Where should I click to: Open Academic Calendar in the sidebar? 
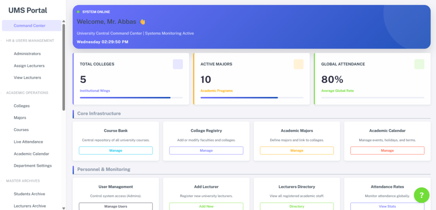coord(32,154)
